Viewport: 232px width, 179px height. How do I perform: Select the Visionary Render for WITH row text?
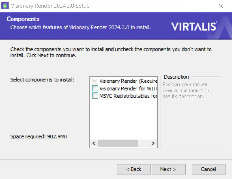128,88
